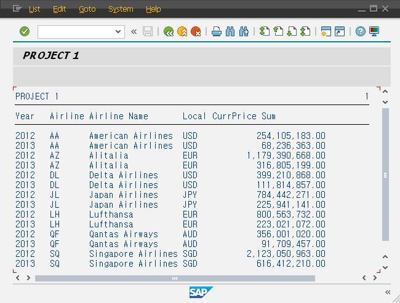Click the Save diskette icon

[x=148, y=31]
